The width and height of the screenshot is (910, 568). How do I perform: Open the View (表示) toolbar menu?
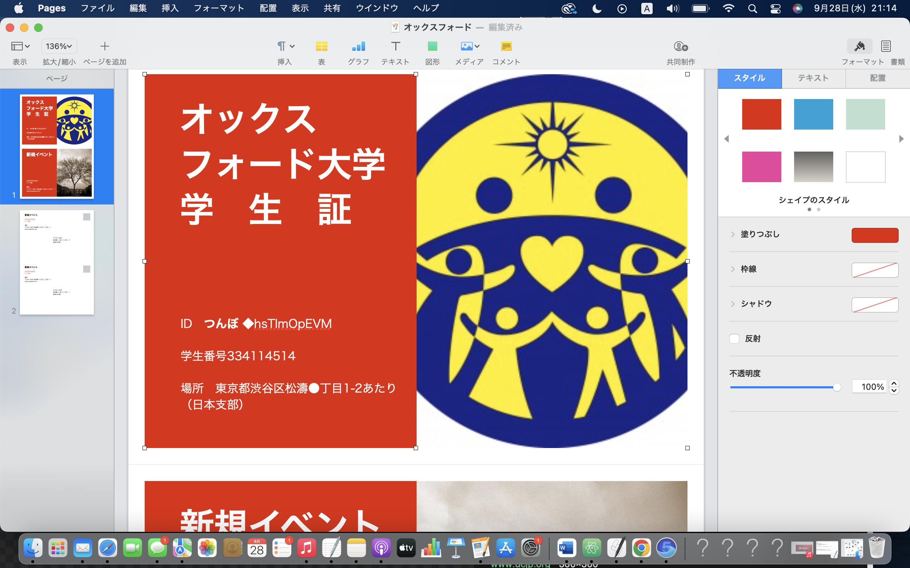click(x=20, y=46)
